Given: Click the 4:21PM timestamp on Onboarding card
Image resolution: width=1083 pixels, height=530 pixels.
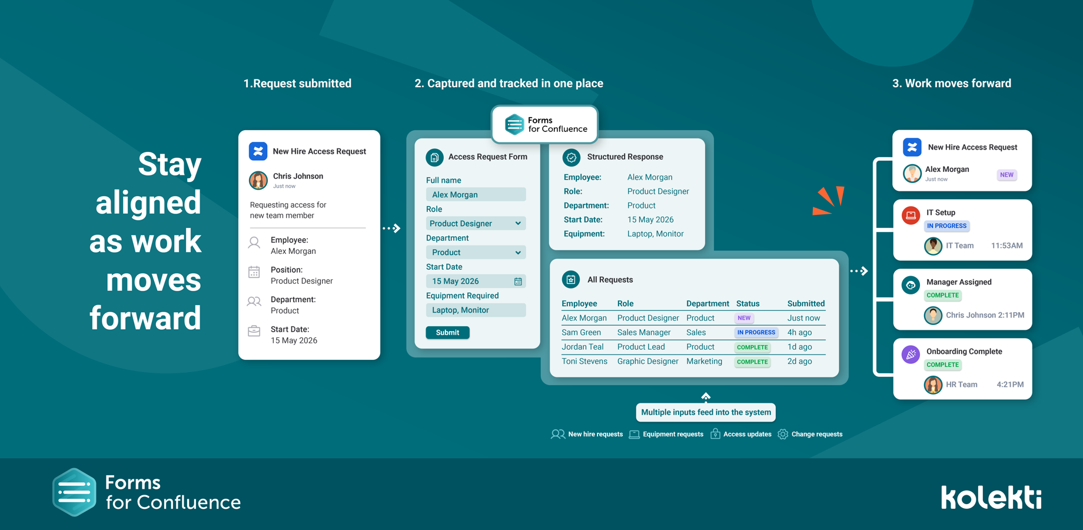Looking at the screenshot, I should click(1010, 385).
